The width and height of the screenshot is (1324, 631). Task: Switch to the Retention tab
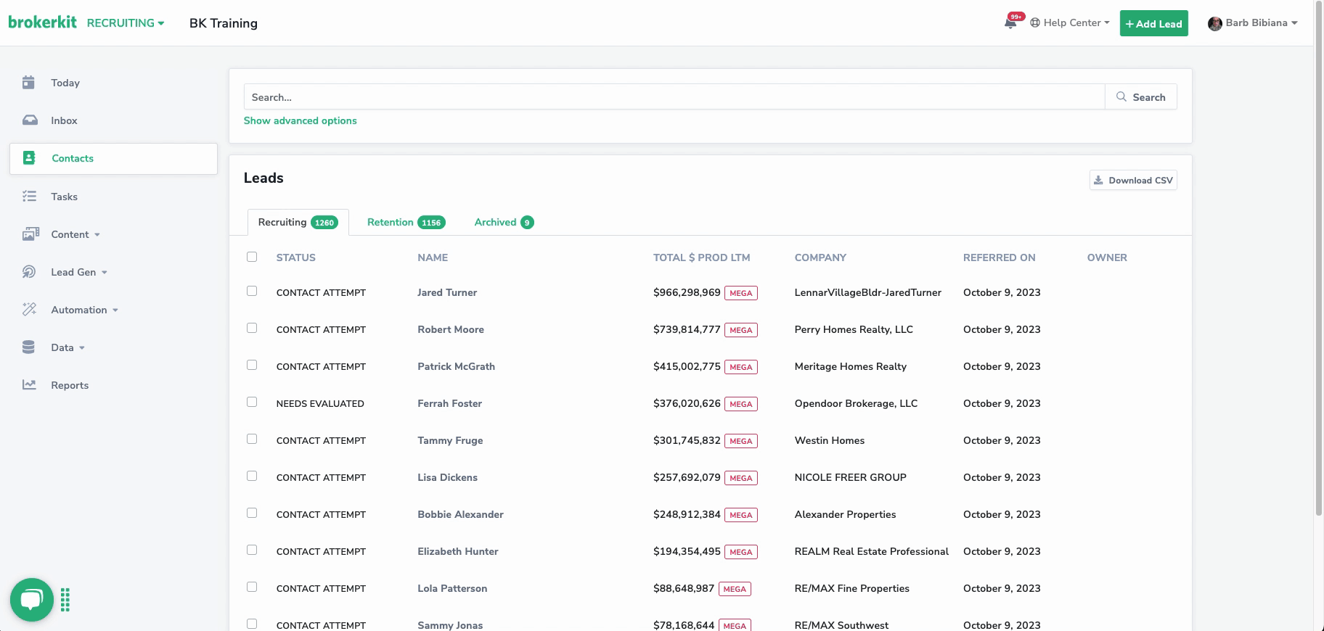click(405, 222)
